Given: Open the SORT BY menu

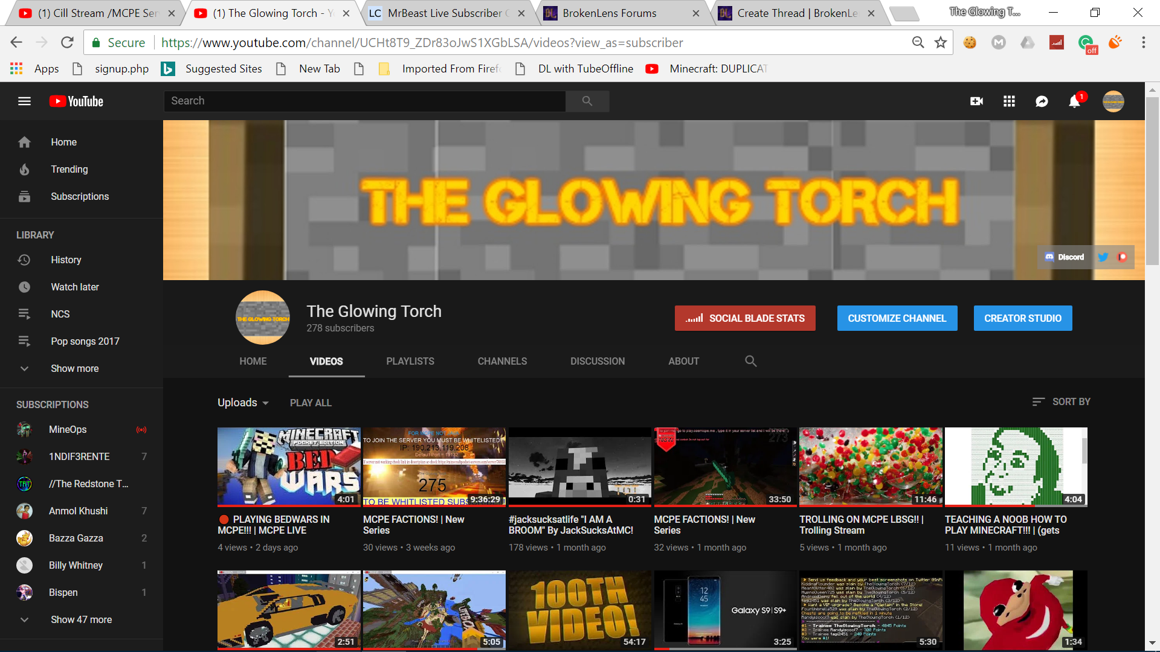Looking at the screenshot, I should [1061, 401].
